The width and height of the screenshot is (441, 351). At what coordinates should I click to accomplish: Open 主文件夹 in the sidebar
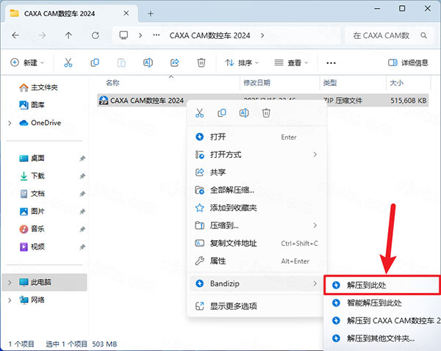(x=39, y=87)
